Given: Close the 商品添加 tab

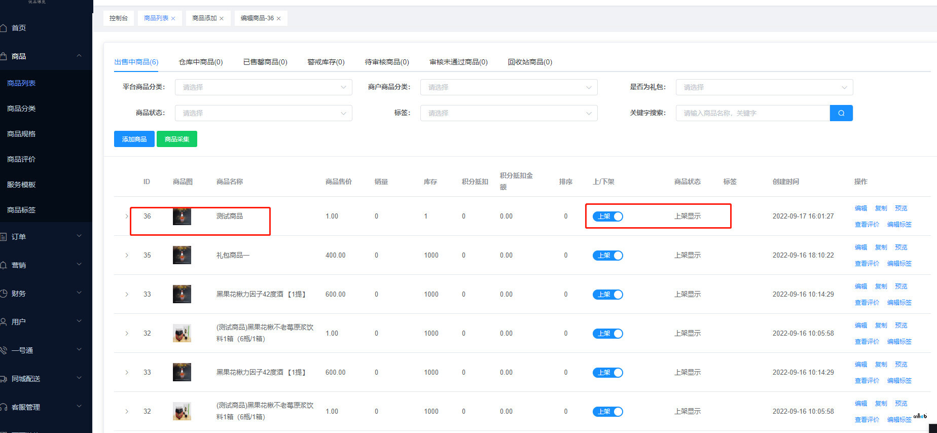Looking at the screenshot, I should point(222,19).
